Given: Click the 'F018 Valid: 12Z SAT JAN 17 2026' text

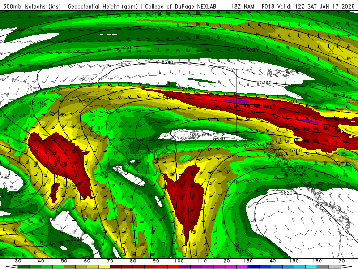Looking at the screenshot, I should pos(308,6).
